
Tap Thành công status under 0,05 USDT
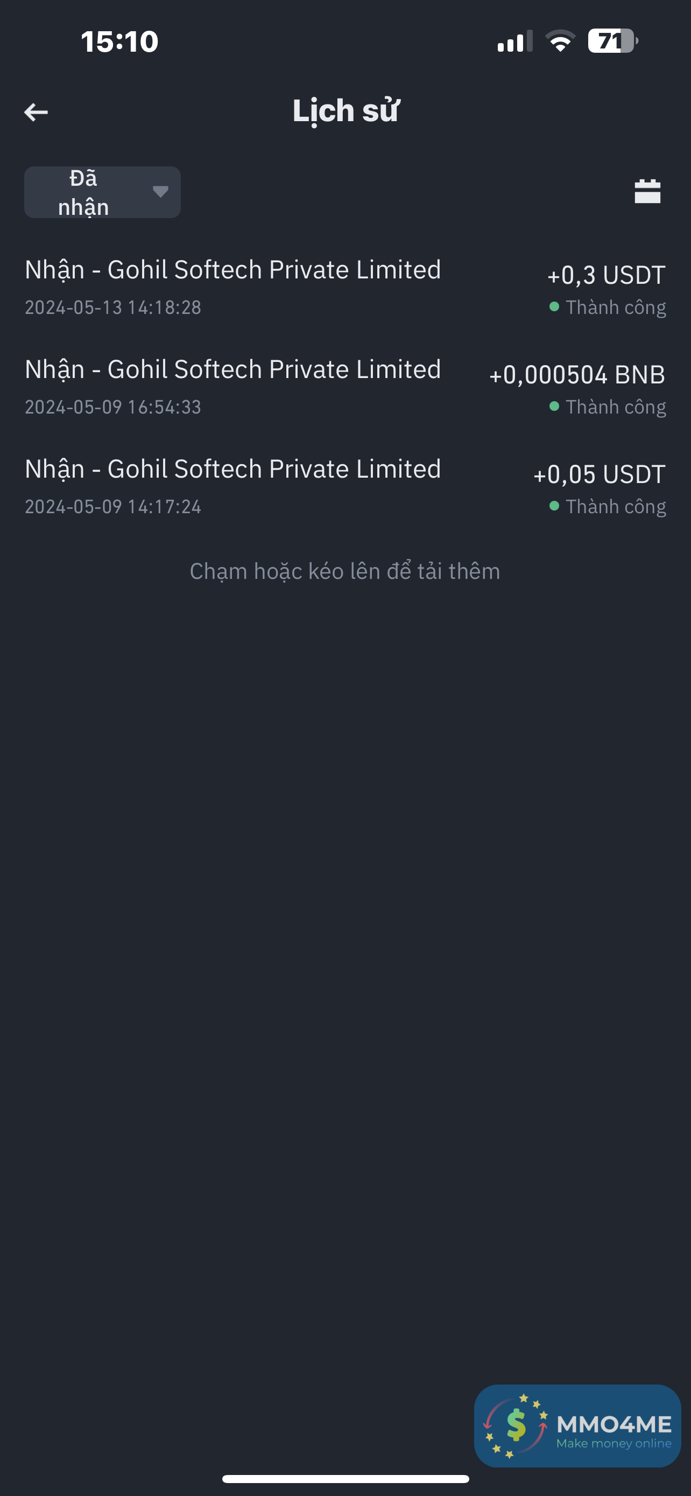615,507
